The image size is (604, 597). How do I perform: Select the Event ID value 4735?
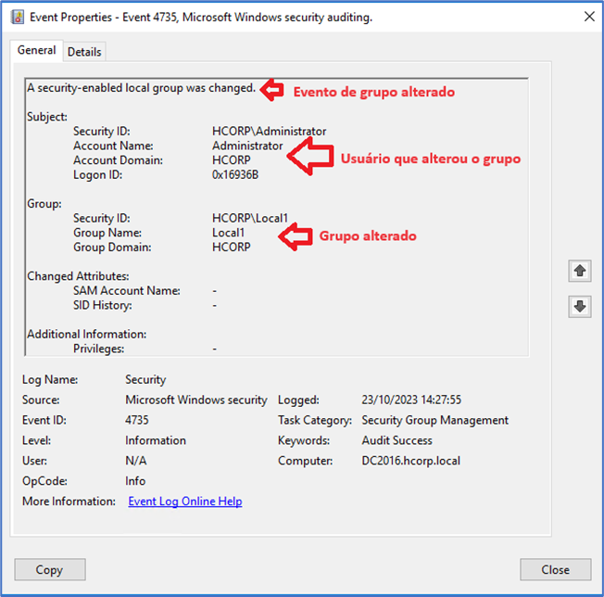click(137, 420)
